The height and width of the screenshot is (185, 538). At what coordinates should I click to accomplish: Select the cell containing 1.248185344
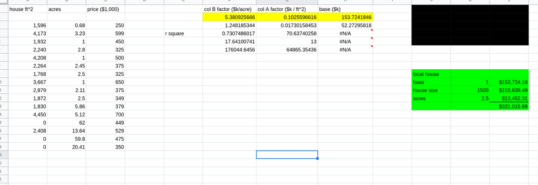click(229, 25)
